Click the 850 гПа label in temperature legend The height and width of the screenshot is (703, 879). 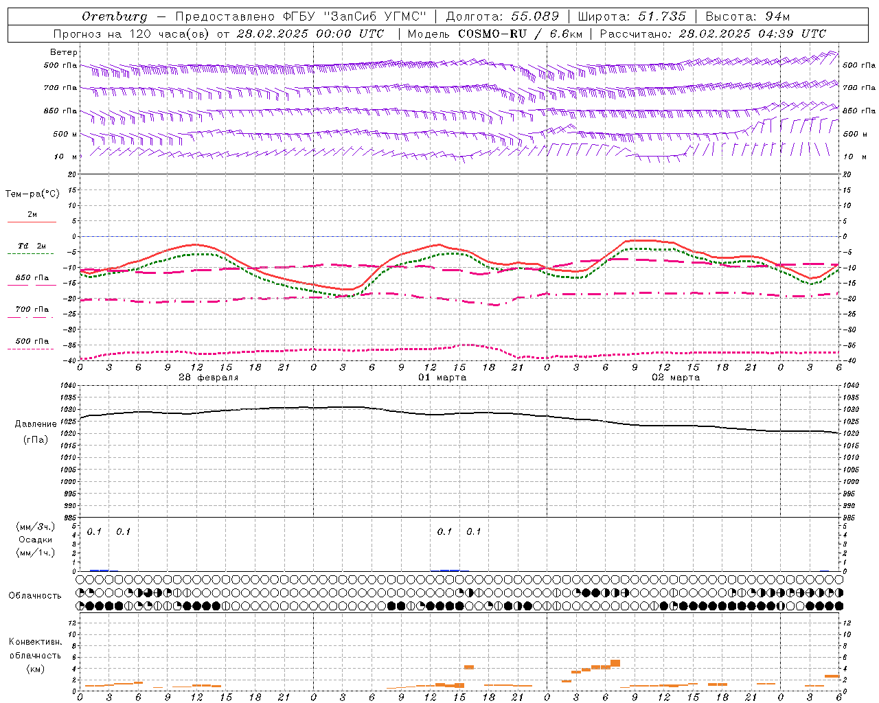[32, 278]
